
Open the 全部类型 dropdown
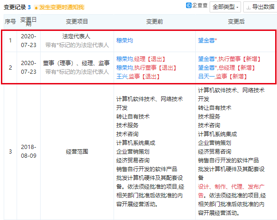[x=225, y=7]
